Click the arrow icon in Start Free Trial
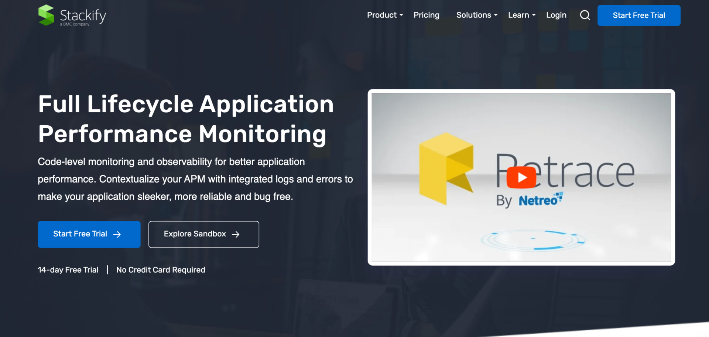 coord(117,234)
